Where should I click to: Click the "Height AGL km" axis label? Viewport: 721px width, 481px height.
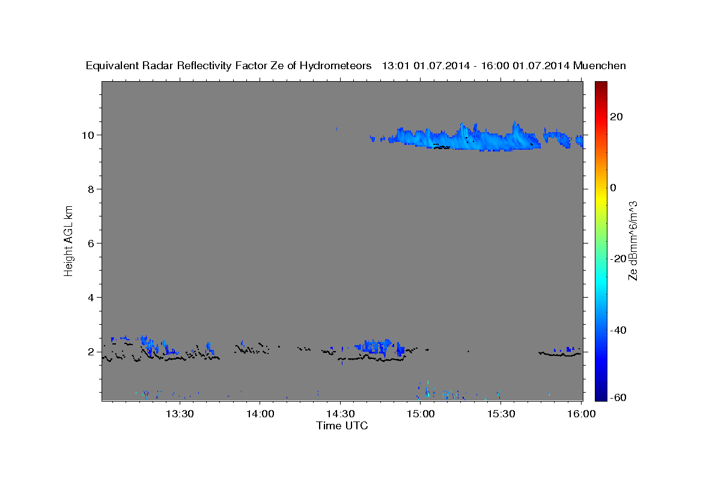click(69, 240)
